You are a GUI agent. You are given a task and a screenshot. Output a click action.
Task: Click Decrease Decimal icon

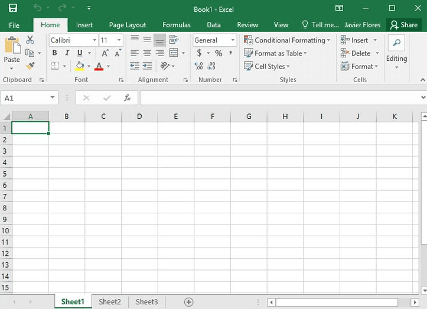tap(211, 66)
